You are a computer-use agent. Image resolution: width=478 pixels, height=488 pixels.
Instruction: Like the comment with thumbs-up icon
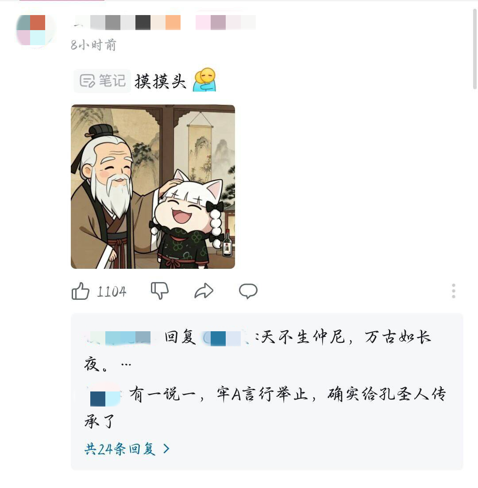[x=81, y=291]
